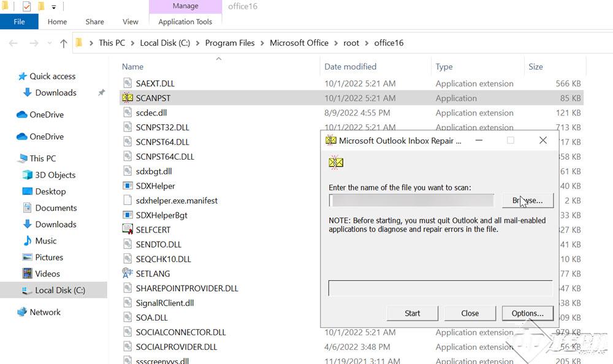This screenshot has height=364, width=613.
Task: Click the SDXHelperBgt application icon
Action: 128,215
